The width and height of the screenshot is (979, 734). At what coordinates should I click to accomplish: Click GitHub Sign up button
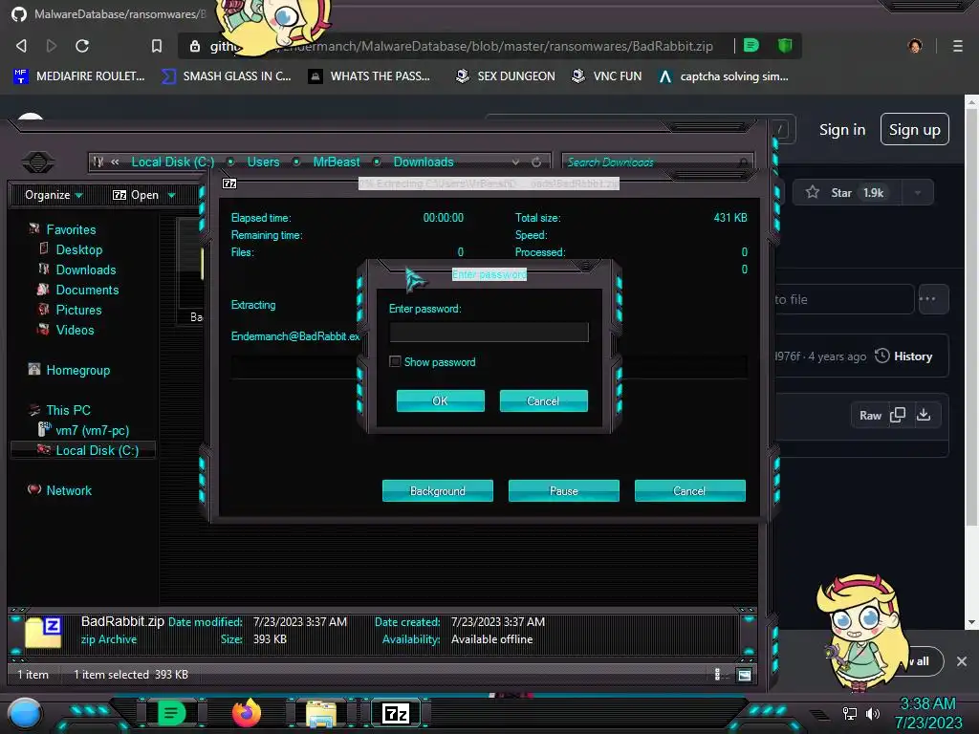point(915,129)
